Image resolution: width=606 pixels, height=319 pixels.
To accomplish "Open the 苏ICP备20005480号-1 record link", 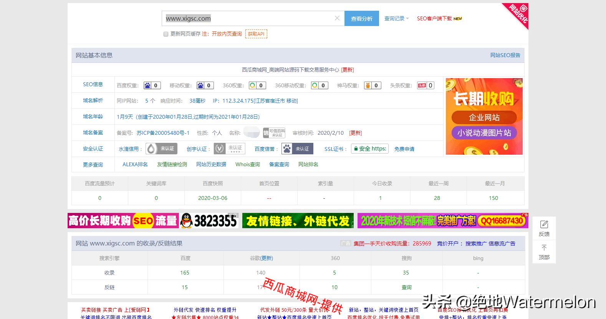I will tap(163, 133).
